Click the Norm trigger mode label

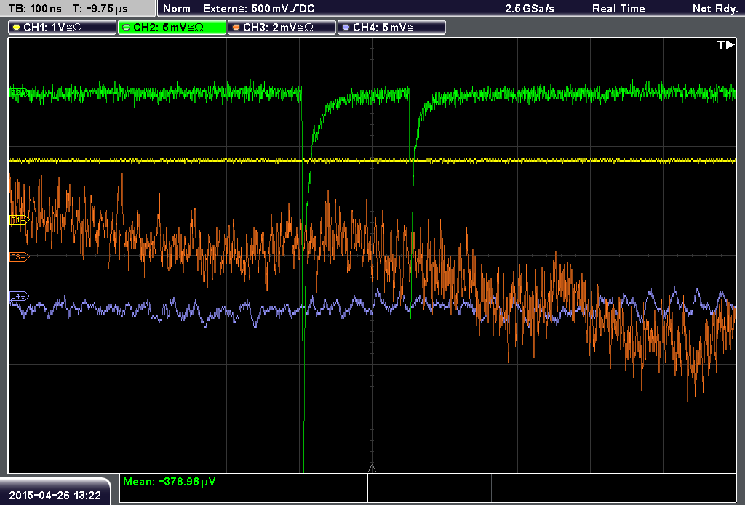pyautogui.click(x=177, y=9)
